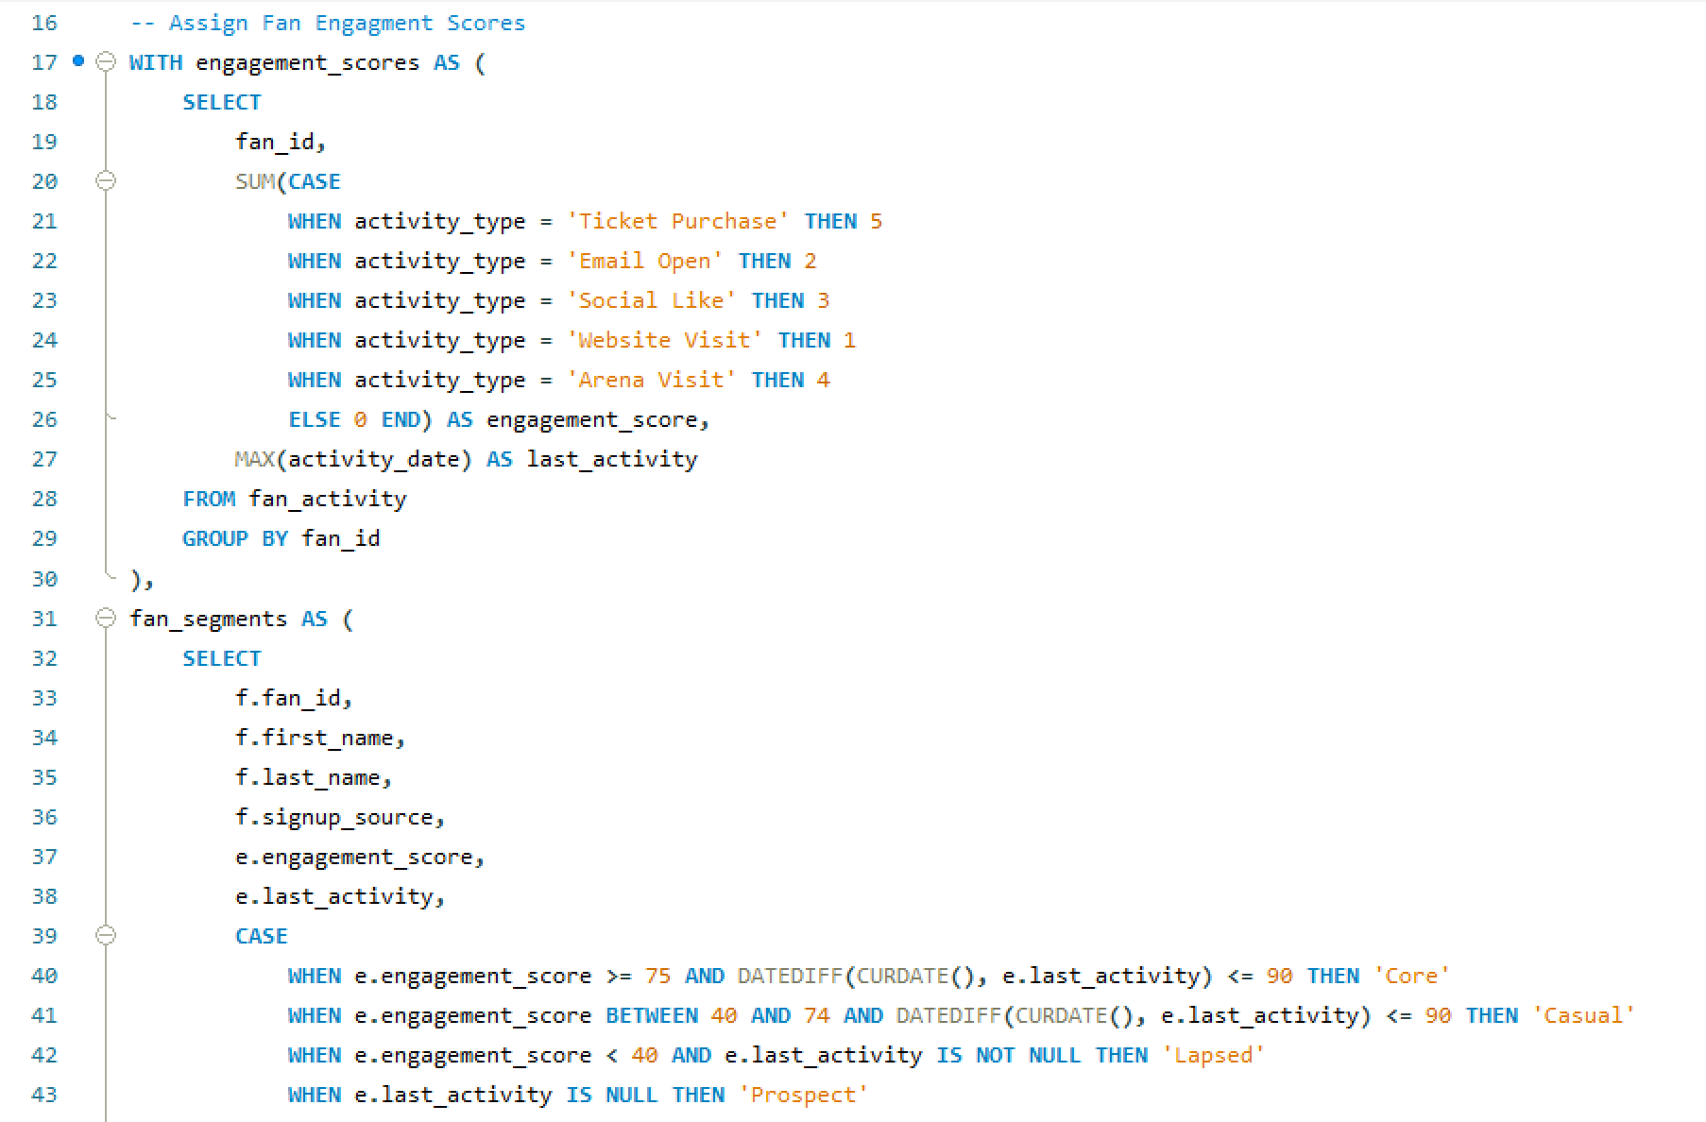
Task: Click the 'Social Like' string literal
Action: click(652, 299)
